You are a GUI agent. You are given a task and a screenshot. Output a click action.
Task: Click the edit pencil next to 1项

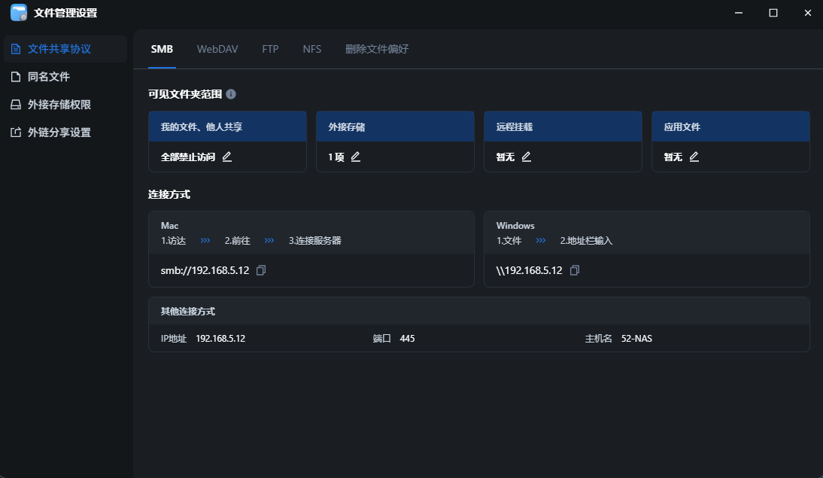356,157
